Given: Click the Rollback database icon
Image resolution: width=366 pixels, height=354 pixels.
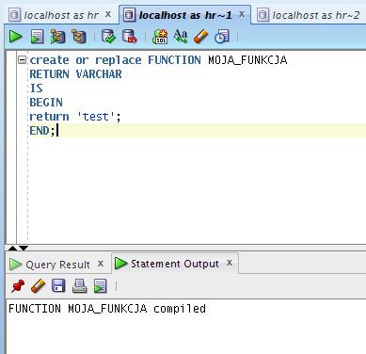Looking at the screenshot, I should pyautogui.click(x=130, y=37).
